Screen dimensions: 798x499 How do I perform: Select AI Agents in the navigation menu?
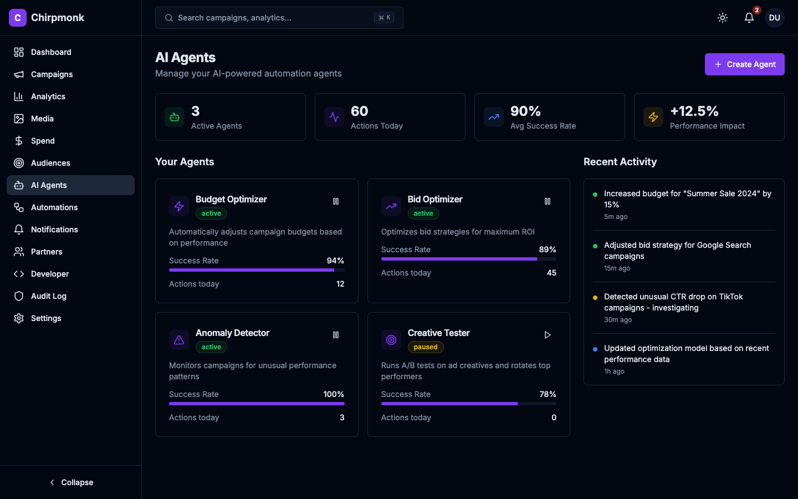[x=49, y=185]
